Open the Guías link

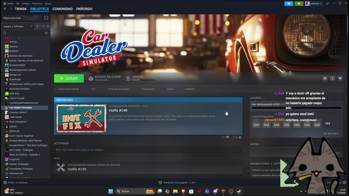170,89
